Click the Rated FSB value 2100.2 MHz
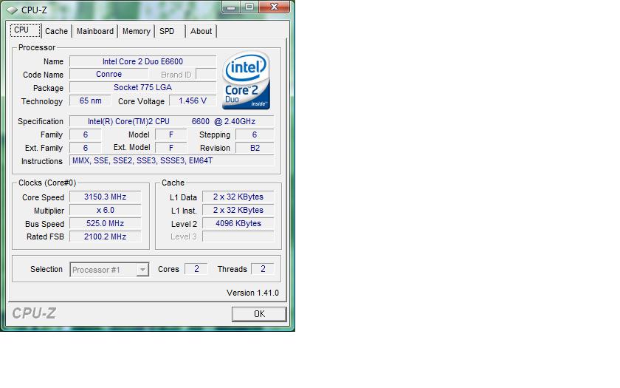 point(105,236)
